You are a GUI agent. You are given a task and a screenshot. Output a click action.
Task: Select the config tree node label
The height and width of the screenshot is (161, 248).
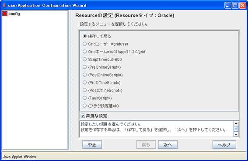[x=14, y=14]
